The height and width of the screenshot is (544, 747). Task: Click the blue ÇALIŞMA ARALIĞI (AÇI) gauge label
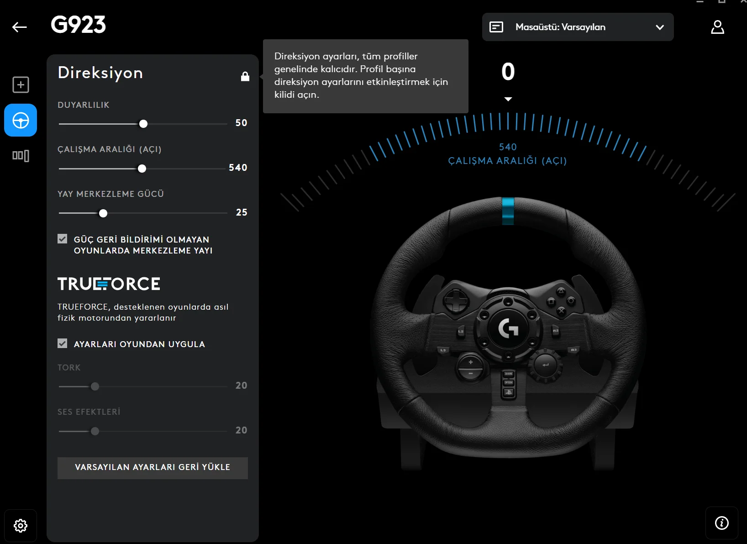[507, 161]
